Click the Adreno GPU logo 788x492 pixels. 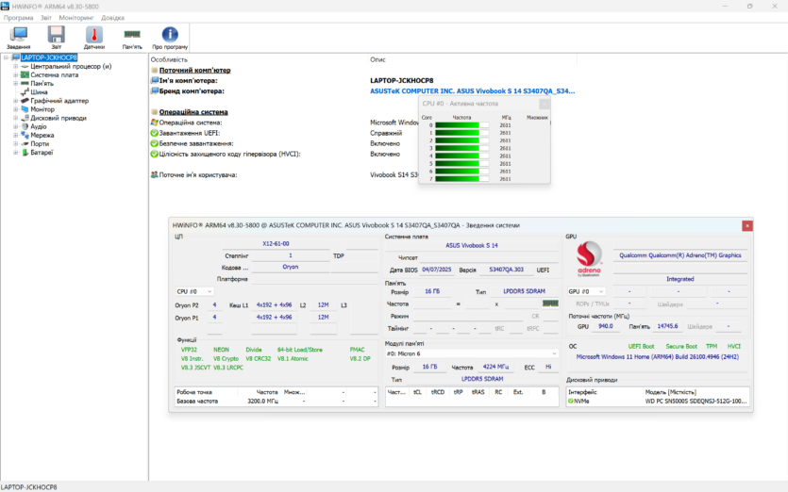[589, 258]
